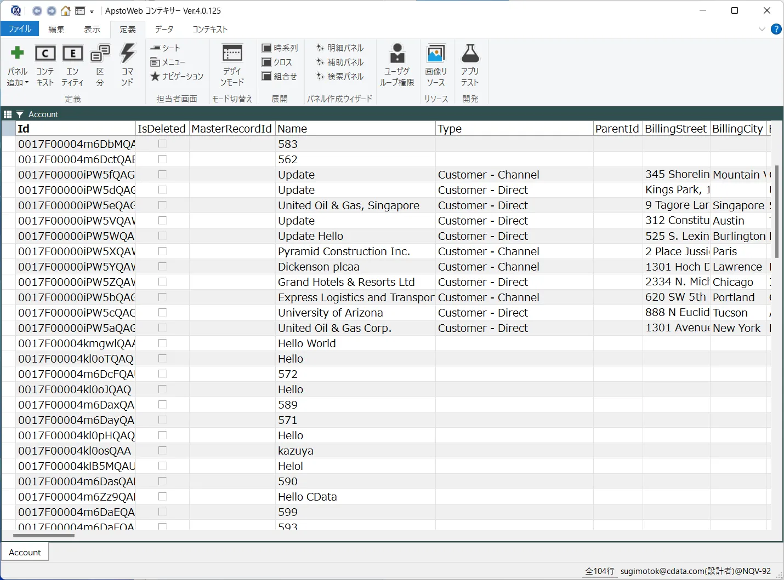Click the filter funnel icon beside Account
The width and height of the screenshot is (784, 580).
[x=20, y=114]
